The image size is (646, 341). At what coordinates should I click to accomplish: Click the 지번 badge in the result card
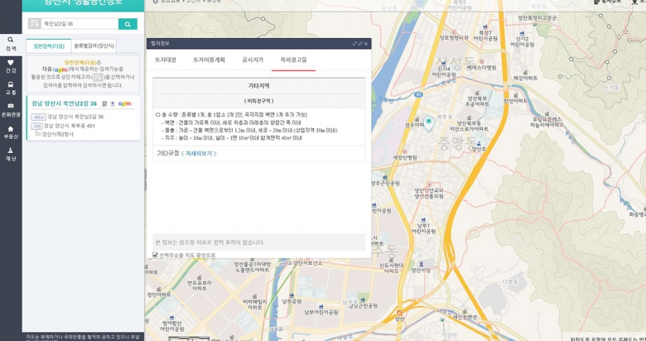coord(36,126)
